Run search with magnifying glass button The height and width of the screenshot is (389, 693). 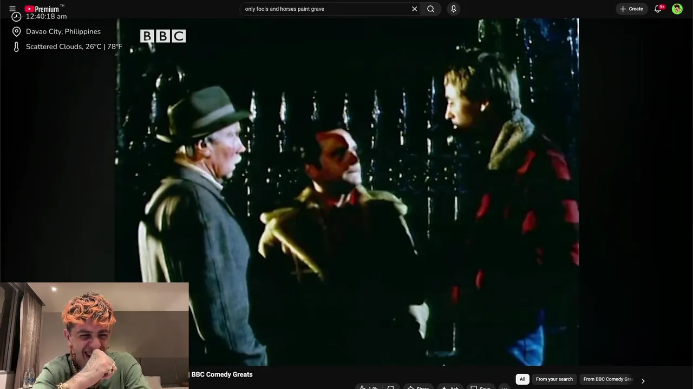point(431,9)
